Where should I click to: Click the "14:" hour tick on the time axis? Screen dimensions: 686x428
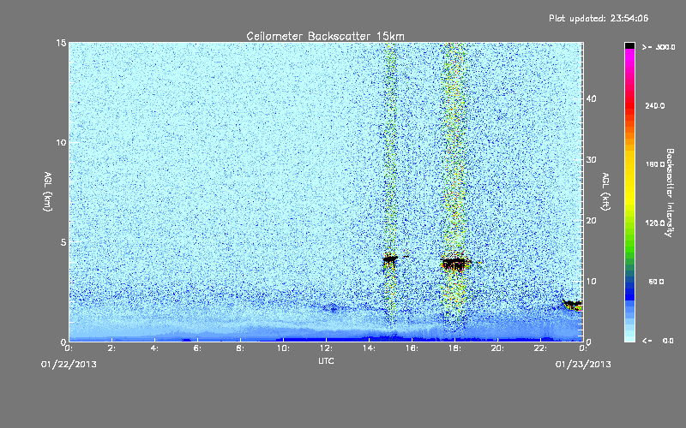click(369, 348)
